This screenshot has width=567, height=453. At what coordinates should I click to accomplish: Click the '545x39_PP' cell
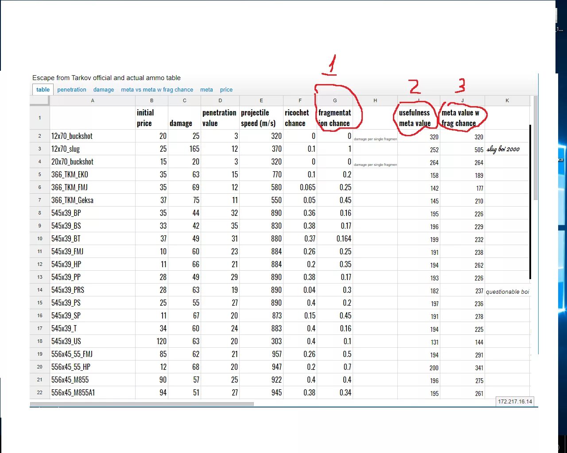click(93, 277)
